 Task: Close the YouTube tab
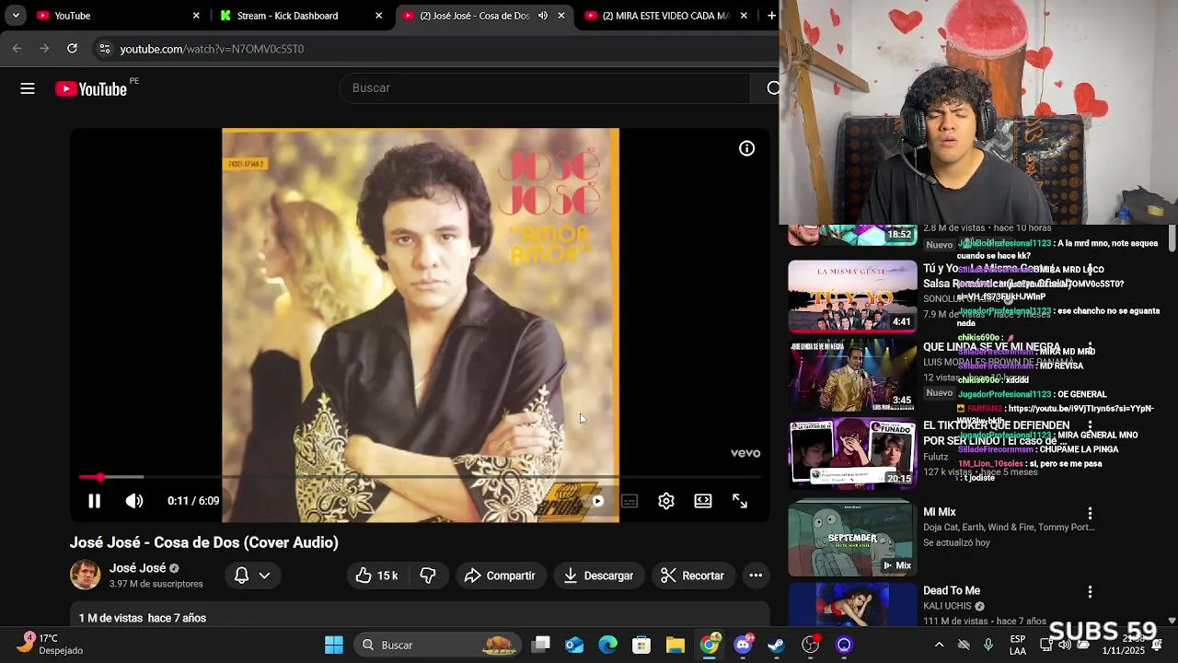[196, 16]
